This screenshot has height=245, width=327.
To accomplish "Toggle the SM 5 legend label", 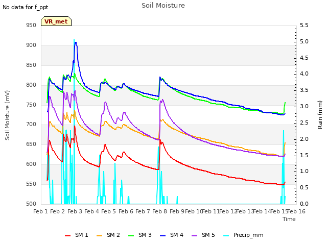I will pyautogui.click(x=208, y=235).
